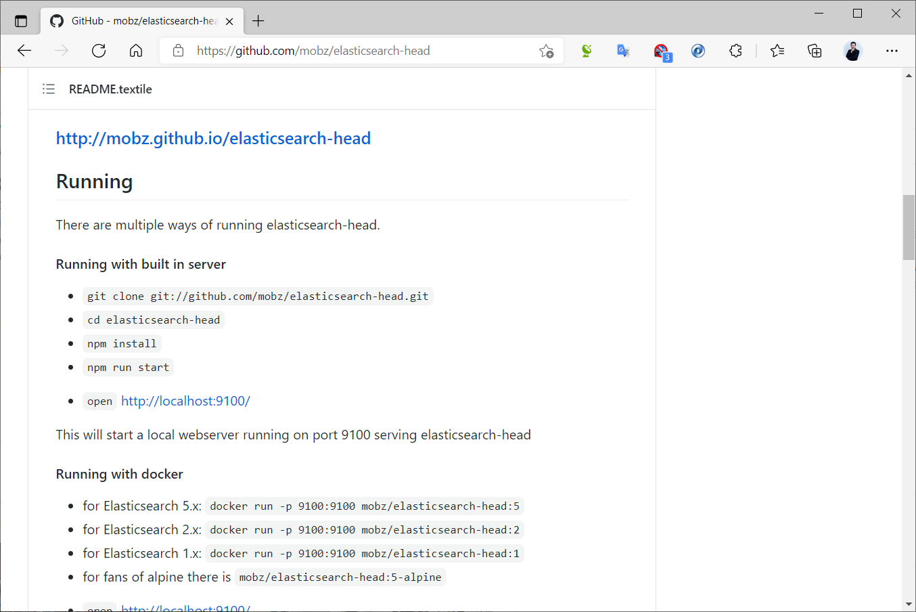The width and height of the screenshot is (916, 612).
Task: Maximize the browser window
Action: click(858, 14)
